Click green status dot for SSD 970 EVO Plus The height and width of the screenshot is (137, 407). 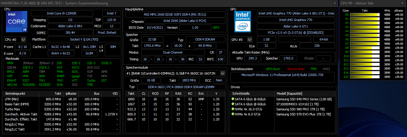click(x=233, y=114)
